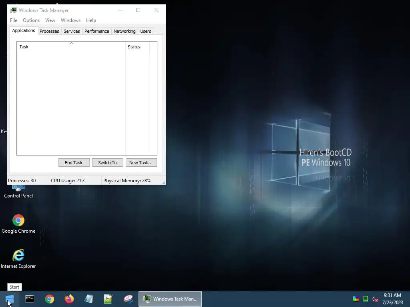Viewport: 410px width, 307px height.
Task: Click the 'Physical Memory: 28%' status text
Action: [127, 181]
